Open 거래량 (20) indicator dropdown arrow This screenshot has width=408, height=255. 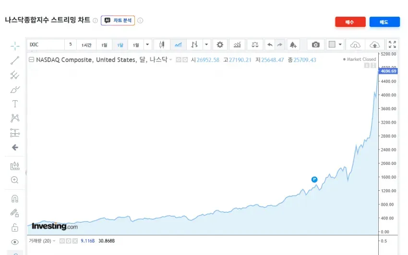click(54, 241)
